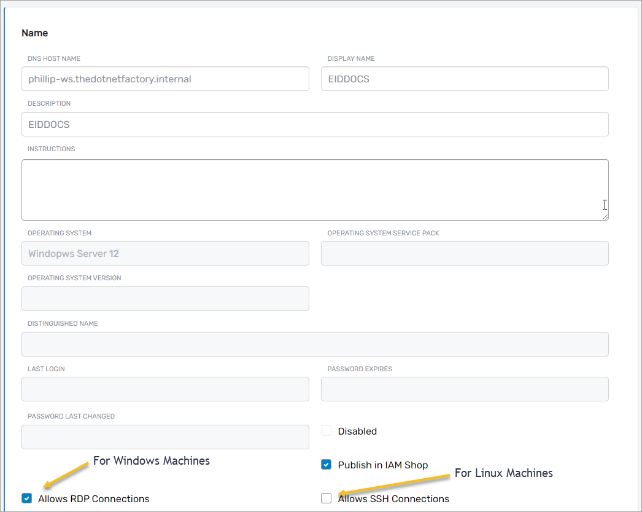
Task: Select the Display Name field showing EIDDOCS
Action: [465, 79]
